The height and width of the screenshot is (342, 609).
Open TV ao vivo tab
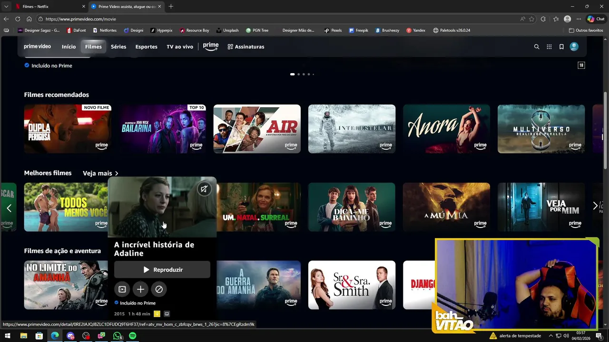pos(180,47)
